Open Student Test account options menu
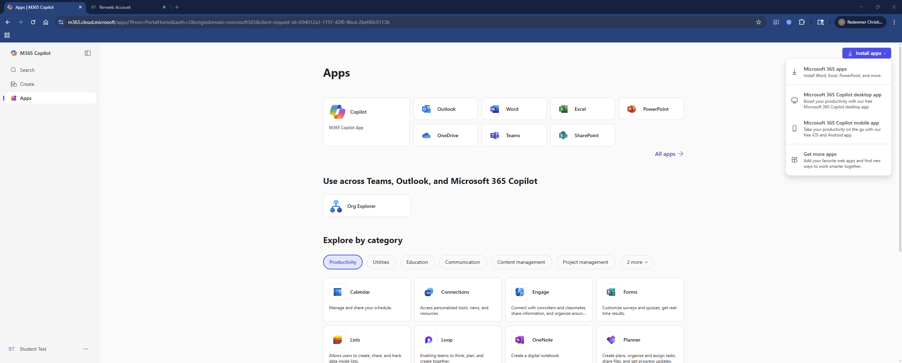 coord(86,349)
